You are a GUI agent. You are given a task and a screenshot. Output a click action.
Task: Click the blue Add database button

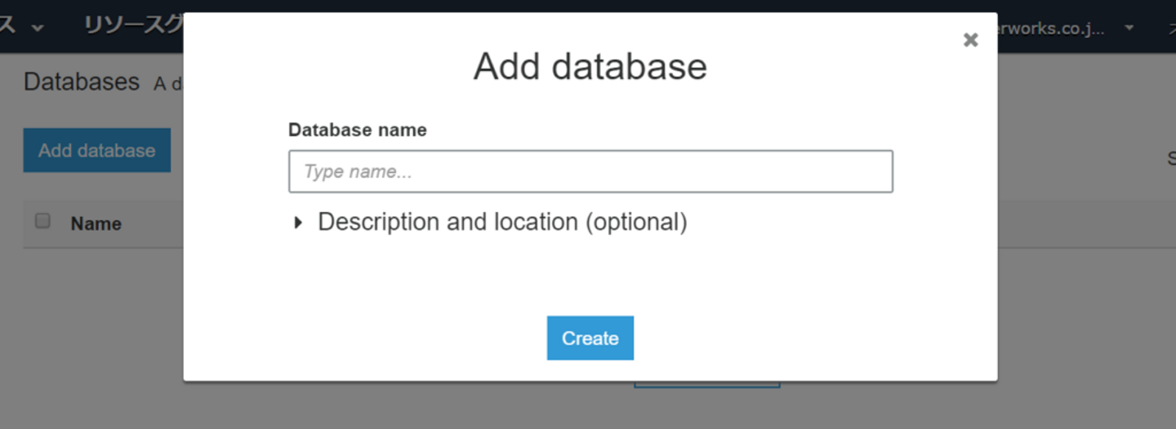click(96, 150)
